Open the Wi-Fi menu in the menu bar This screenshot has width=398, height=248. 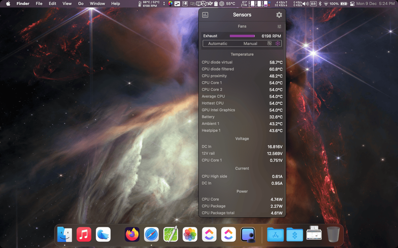tap(326, 3)
